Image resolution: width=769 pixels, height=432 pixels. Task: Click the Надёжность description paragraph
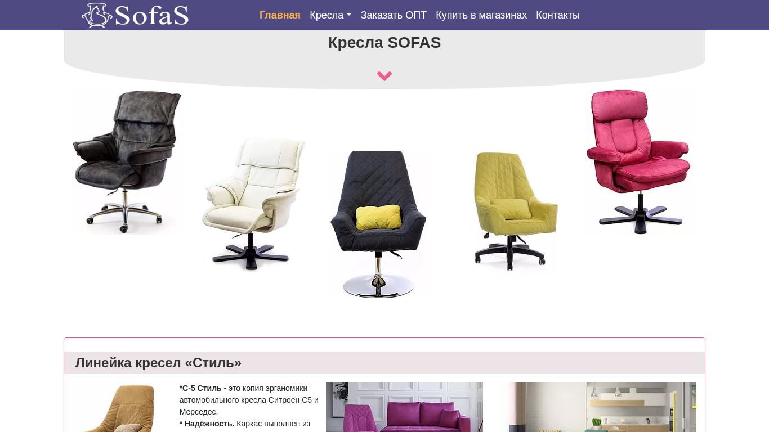(x=245, y=424)
